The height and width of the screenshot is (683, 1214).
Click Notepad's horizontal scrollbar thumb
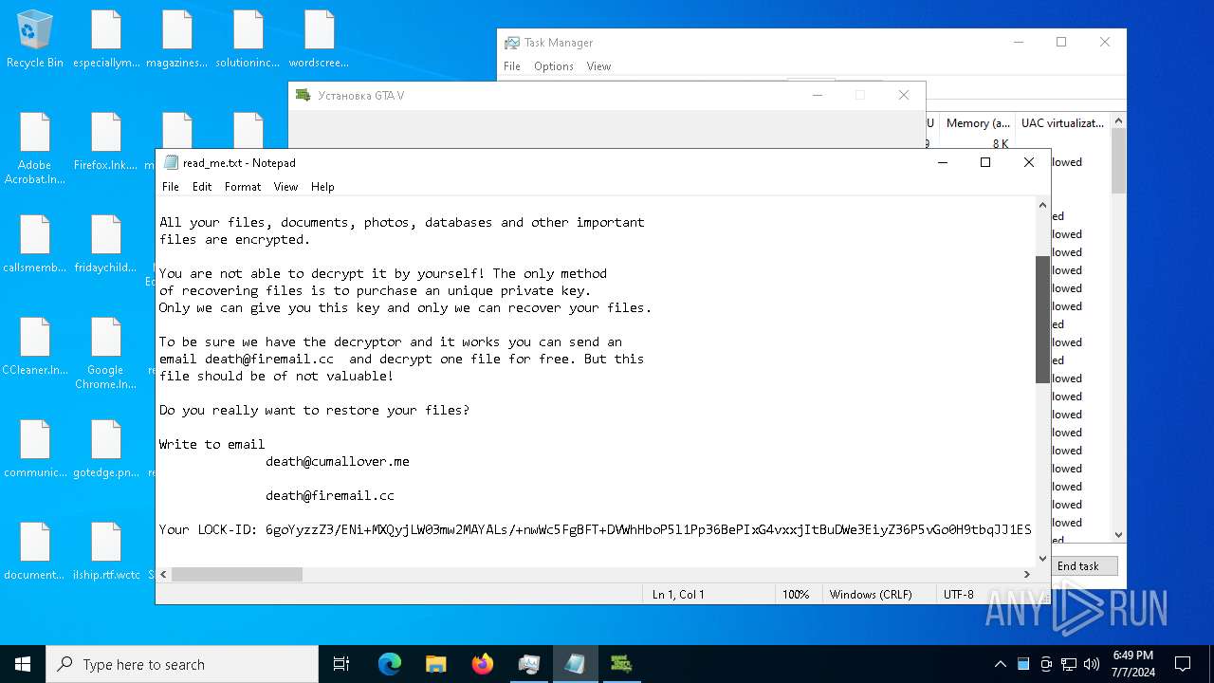(237, 574)
